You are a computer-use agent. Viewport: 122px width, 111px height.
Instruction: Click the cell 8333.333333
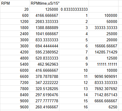(x=104, y=83)
